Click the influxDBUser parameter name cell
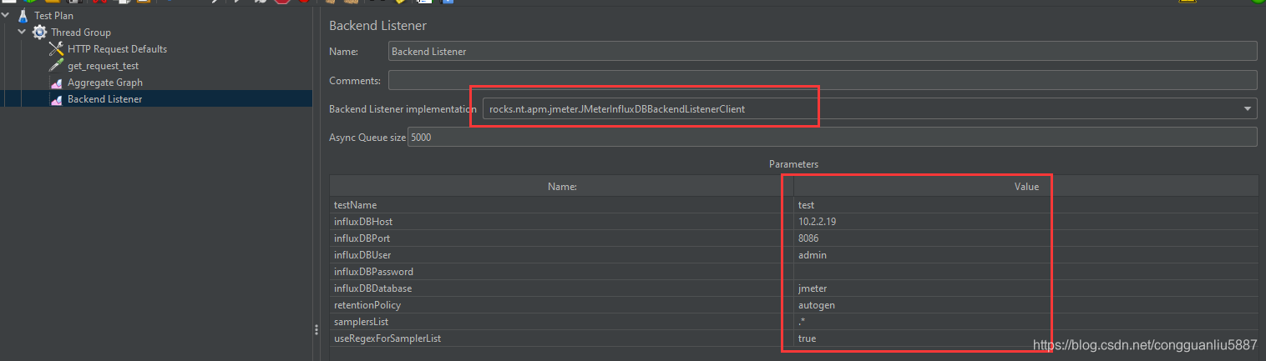The width and height of the screenshot is (1266, 361). 561,255
